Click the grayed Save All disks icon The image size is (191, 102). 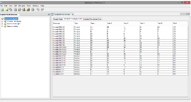[x=11, y=9]
